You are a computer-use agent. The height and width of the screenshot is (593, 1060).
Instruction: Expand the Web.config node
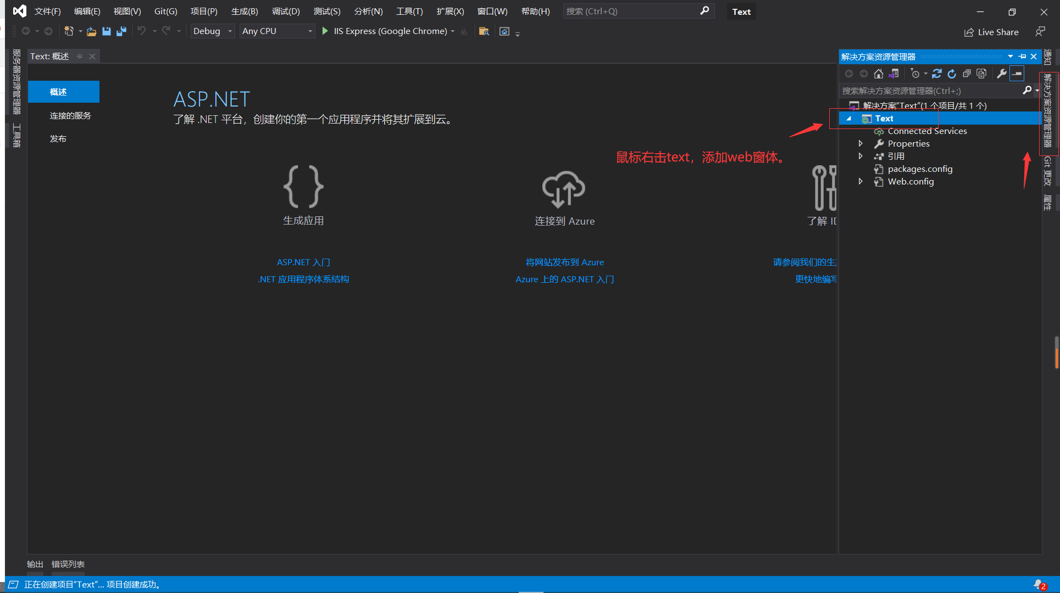point(861,181)
